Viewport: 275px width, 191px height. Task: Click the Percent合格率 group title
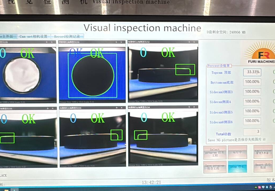click(219, 66)
